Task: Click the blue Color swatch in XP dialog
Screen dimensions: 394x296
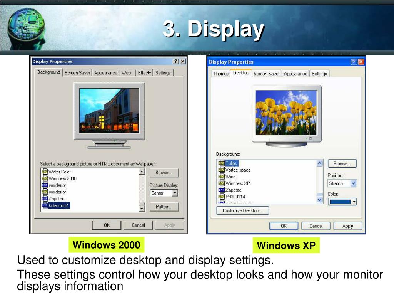Action: [x=340, y=202]
